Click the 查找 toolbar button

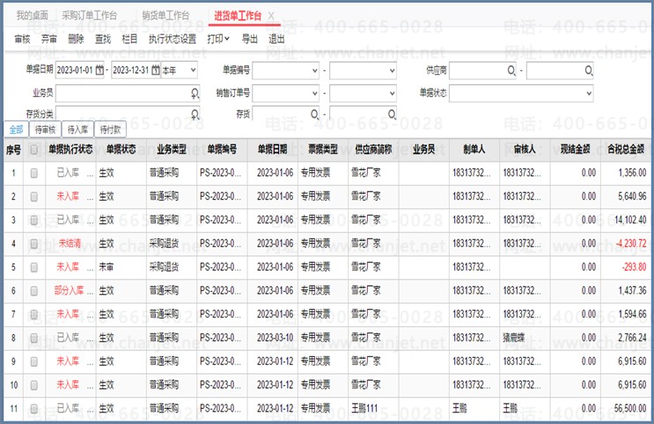pyautogui.click(x=103, y=40)
